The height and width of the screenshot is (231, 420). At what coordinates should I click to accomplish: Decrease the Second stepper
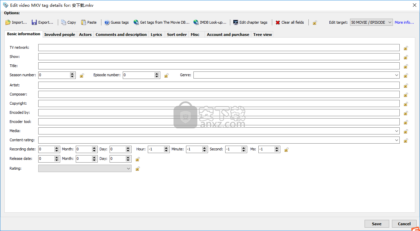pos(244,151)
